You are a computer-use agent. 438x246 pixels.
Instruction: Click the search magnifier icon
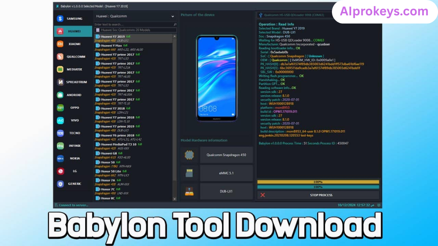(x=175, y=24)
